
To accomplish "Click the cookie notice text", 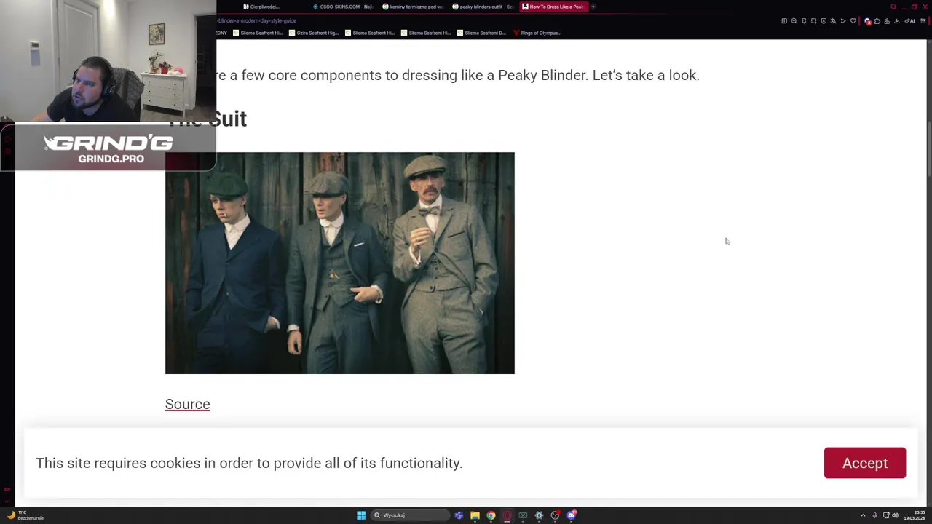I will 249,463.
